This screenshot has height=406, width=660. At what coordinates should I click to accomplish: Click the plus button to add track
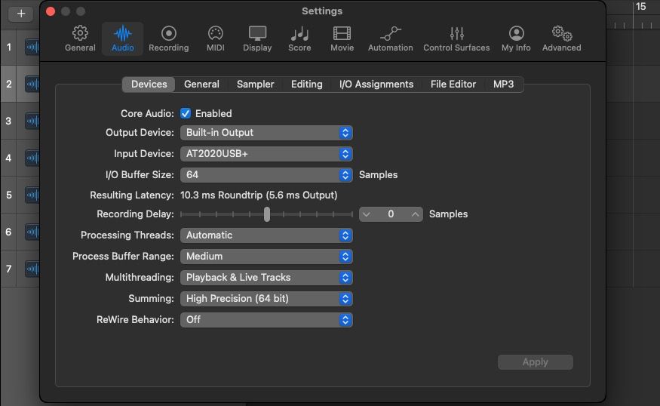tap(21, 14)
